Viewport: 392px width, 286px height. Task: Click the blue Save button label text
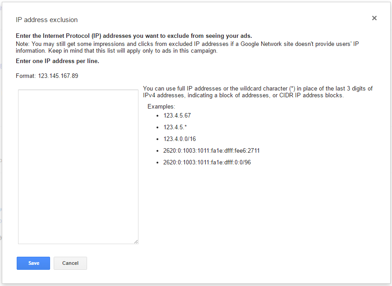click(33, 263)
